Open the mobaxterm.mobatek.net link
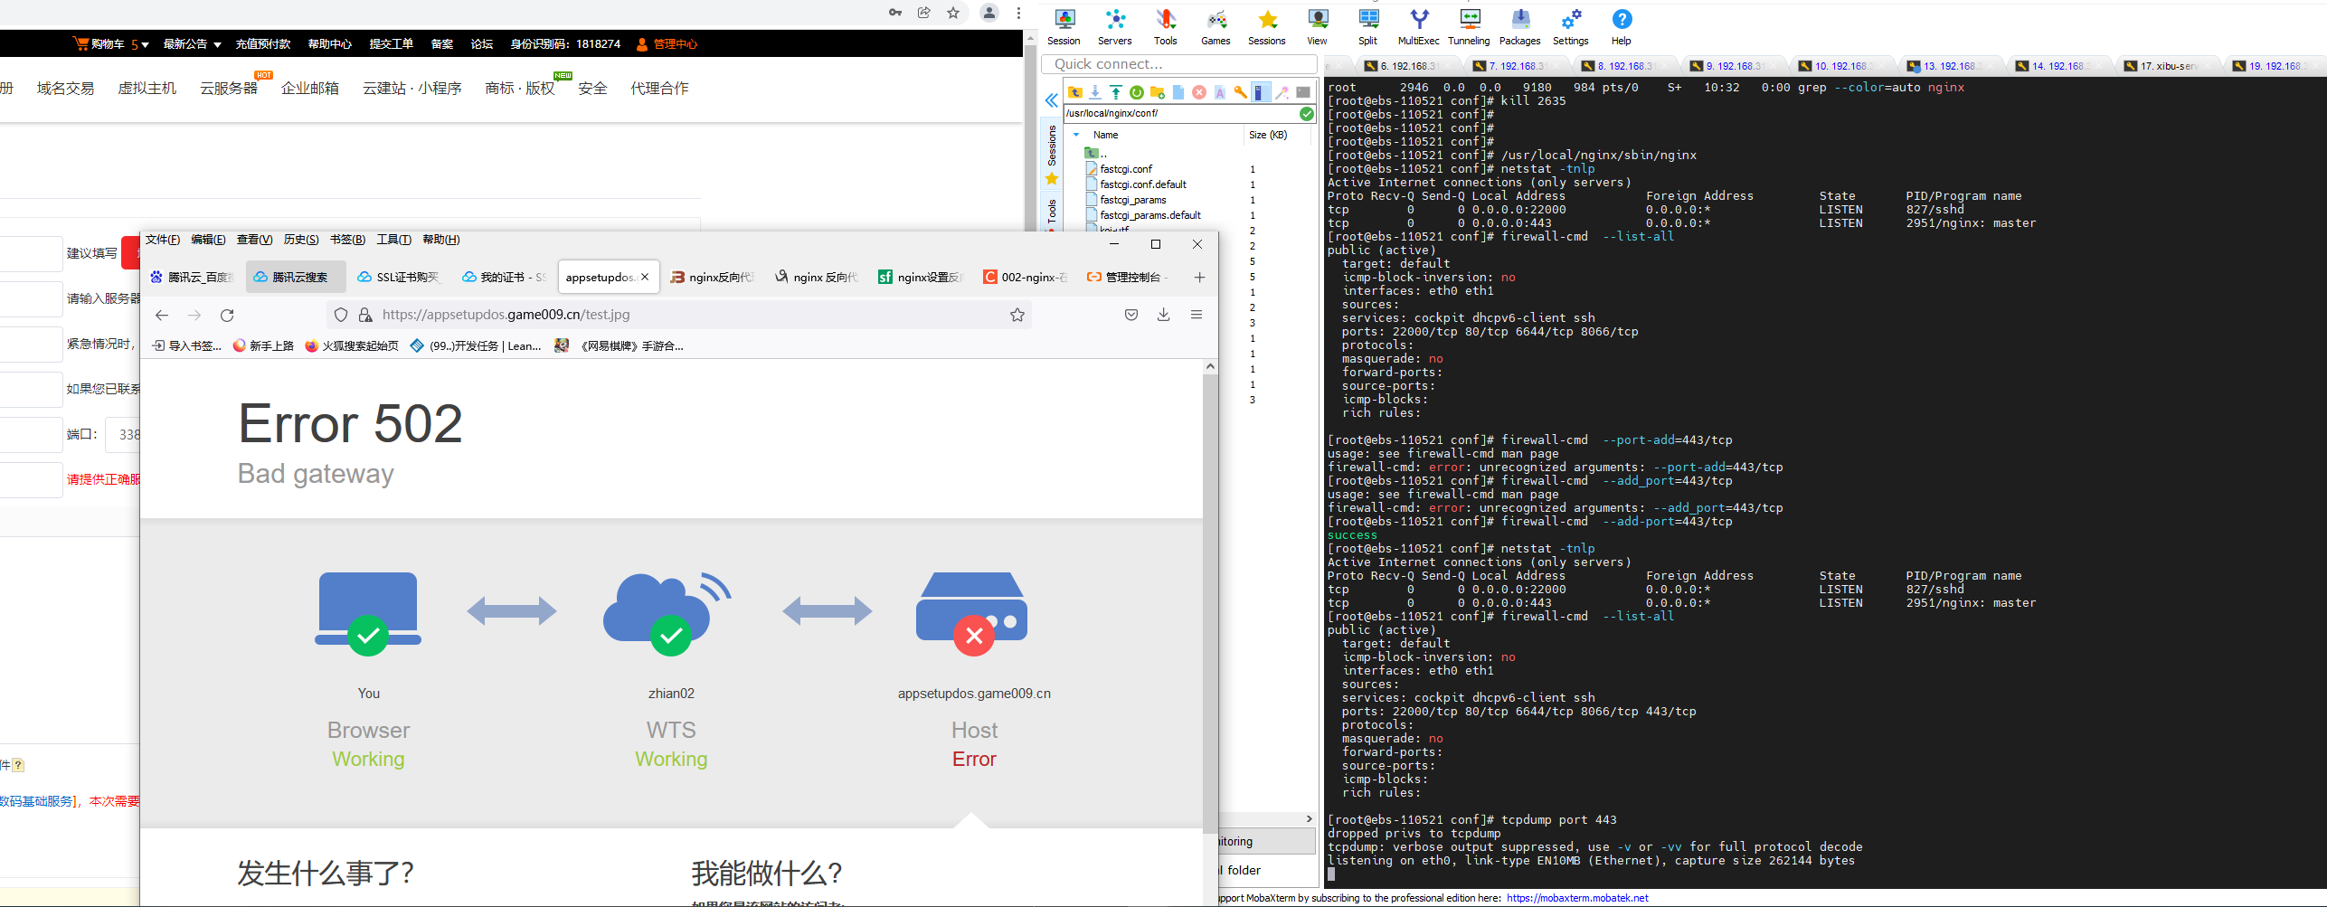Screen dimensions: 2327x907 point(1577,898)
